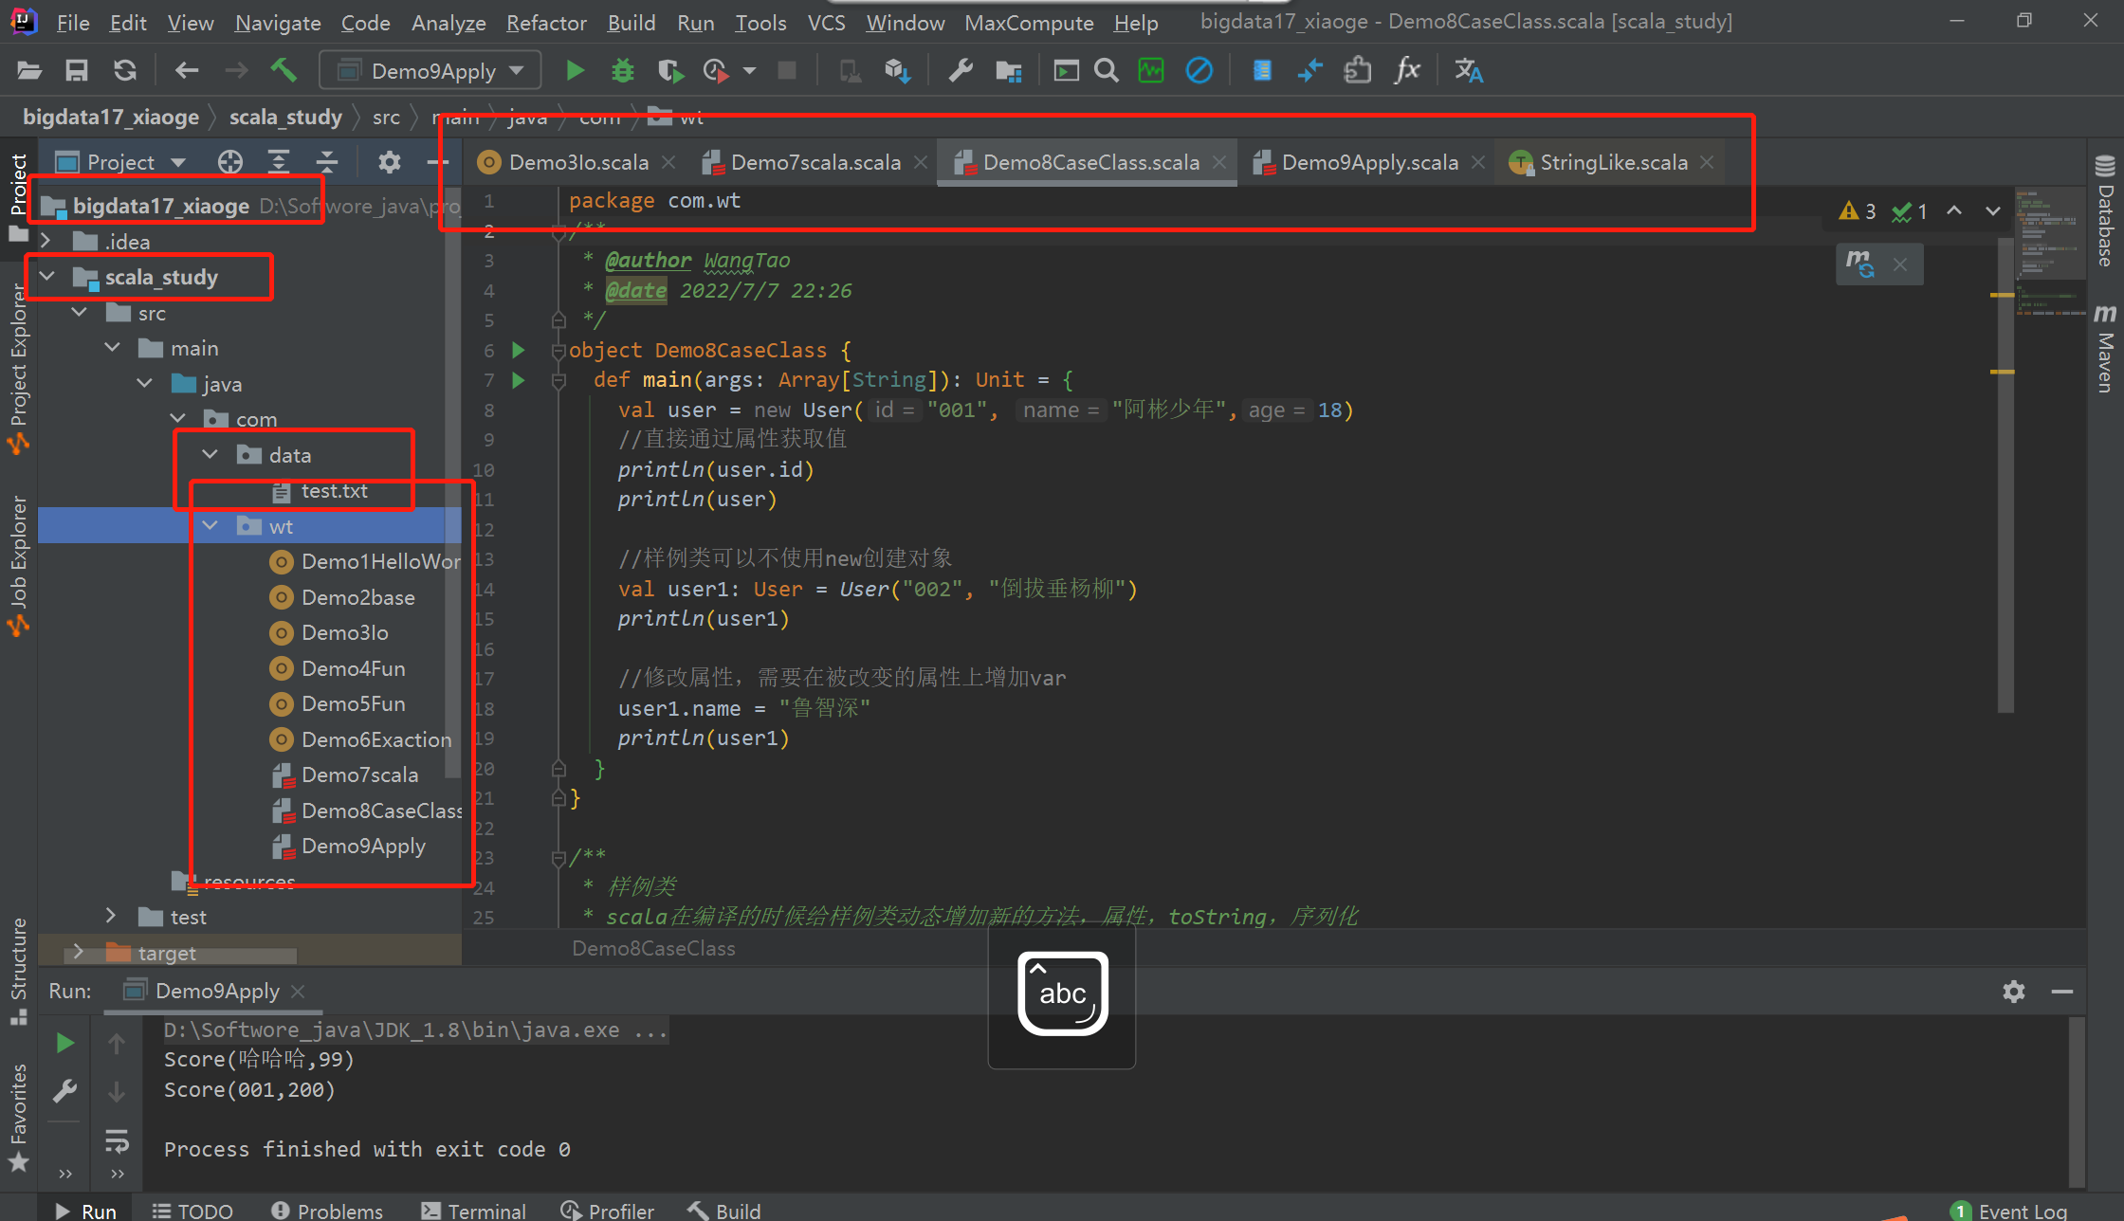Open the Terminal tool window button

coord(473,1211)
